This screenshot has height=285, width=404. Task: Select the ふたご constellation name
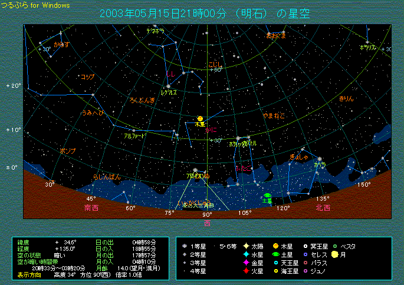tap(243, 168)
